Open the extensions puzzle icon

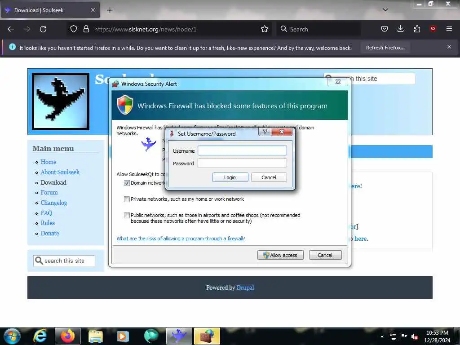pos(417,29)
